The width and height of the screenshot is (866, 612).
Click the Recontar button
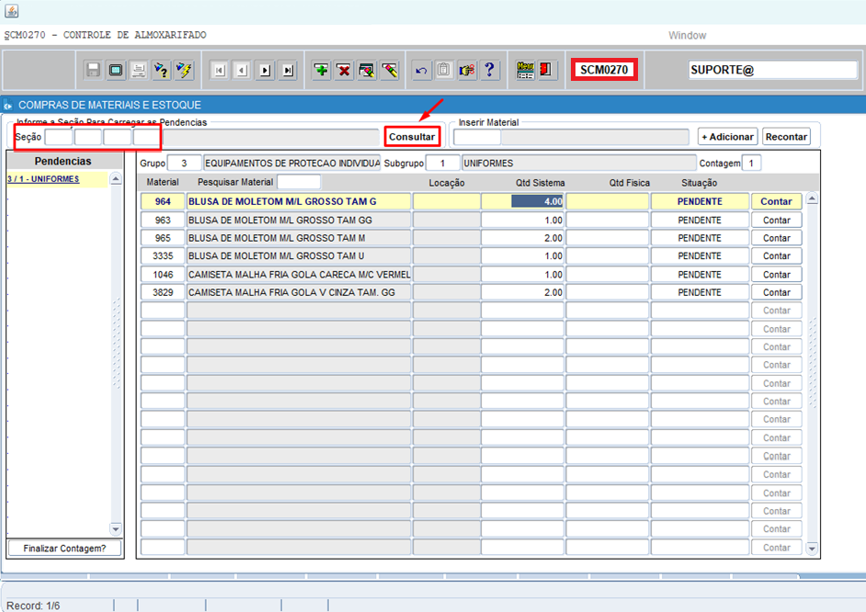coord(786,137)
